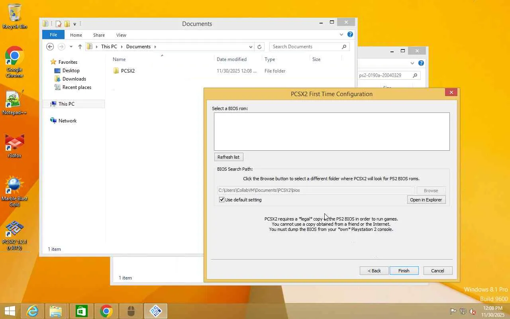Open the Quick Access Toolbar customize dropdown
The height and width of the screenshot is (319, 510).
[x=75, y=24]
